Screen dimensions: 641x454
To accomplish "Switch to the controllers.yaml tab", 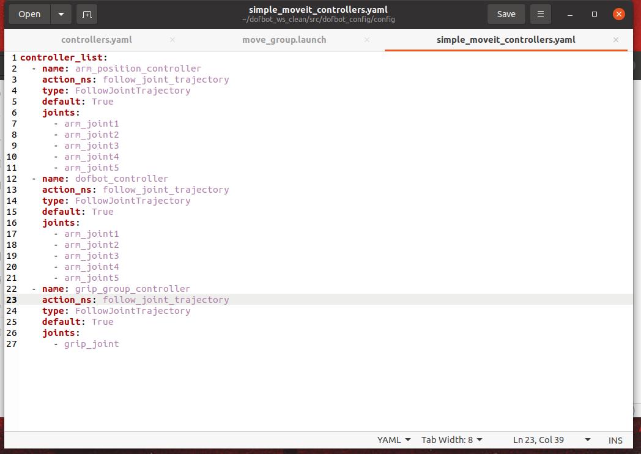I will [97, 40].
